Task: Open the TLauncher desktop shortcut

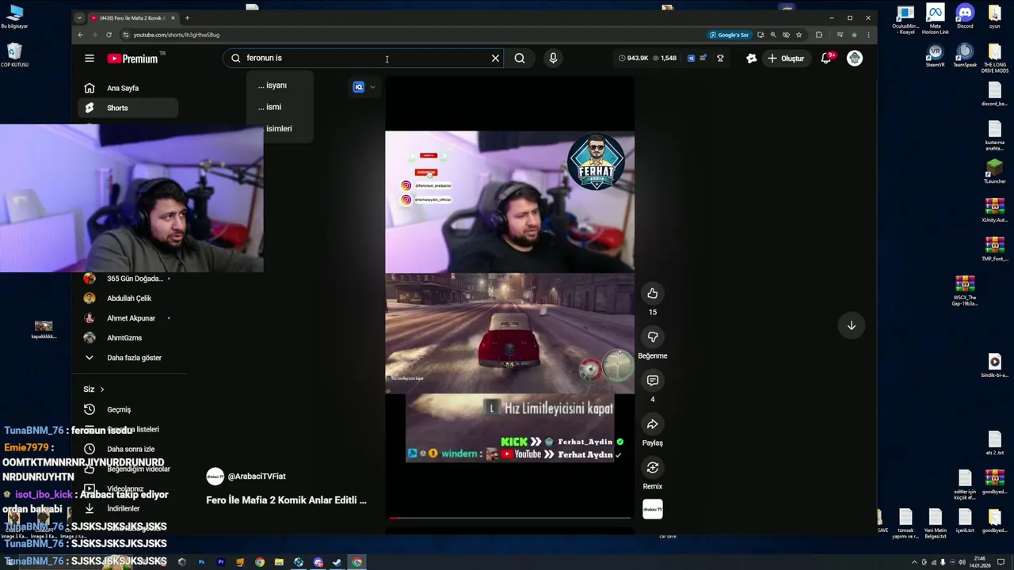Action: [994, 172]
